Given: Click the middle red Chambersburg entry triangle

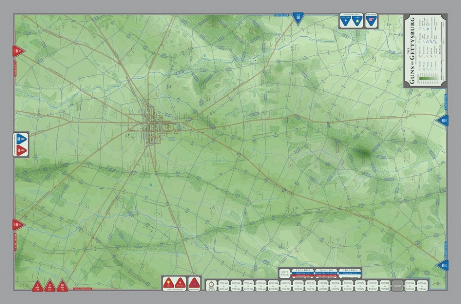Looking at the screenshot, I should pyautogui.click(x=50, y=285).
